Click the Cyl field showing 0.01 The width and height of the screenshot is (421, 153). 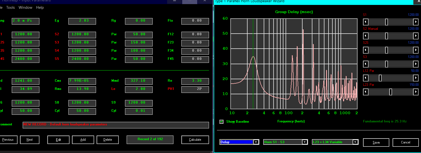point(139,111)
